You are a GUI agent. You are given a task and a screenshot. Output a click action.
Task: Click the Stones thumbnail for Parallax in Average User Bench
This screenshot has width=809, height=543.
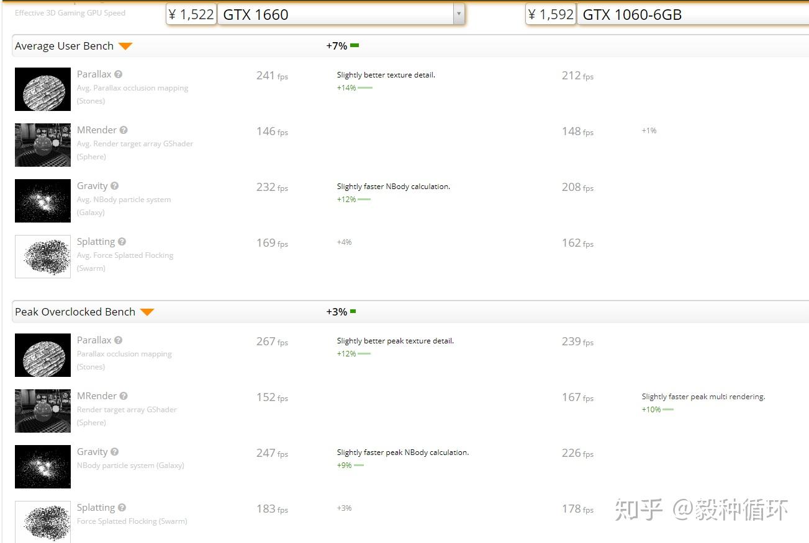(43, 89)
